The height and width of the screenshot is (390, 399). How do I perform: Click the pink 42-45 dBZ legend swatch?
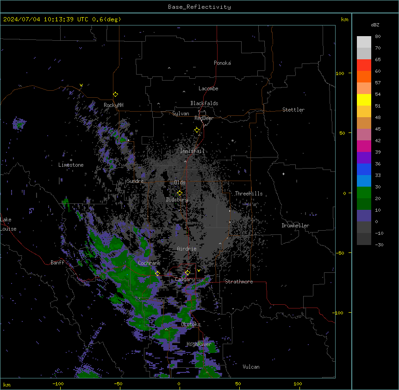point(364,135)
